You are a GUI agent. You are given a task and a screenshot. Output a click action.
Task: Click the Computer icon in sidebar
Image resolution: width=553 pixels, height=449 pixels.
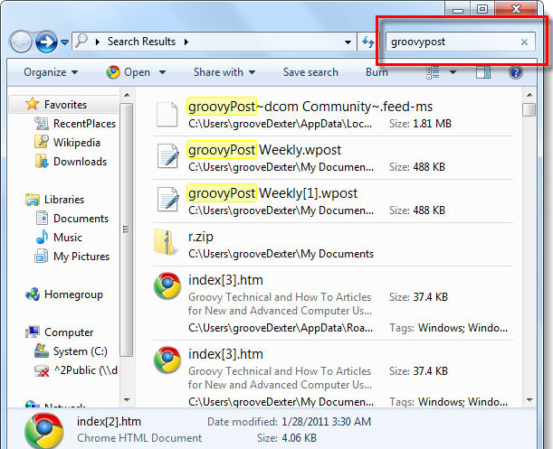tap(33, 332)
